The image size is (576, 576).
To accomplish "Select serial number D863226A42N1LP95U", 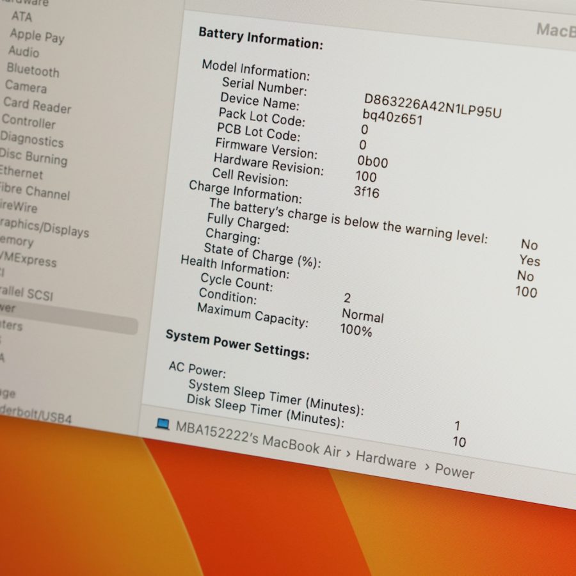I will coord(433,106).
